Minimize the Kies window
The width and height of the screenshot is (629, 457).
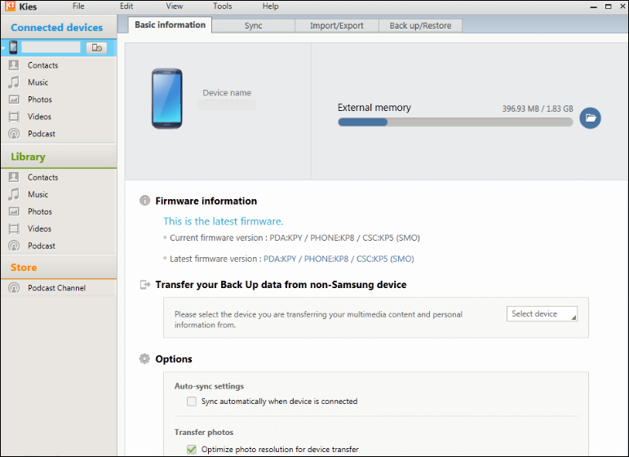[594, 7]
